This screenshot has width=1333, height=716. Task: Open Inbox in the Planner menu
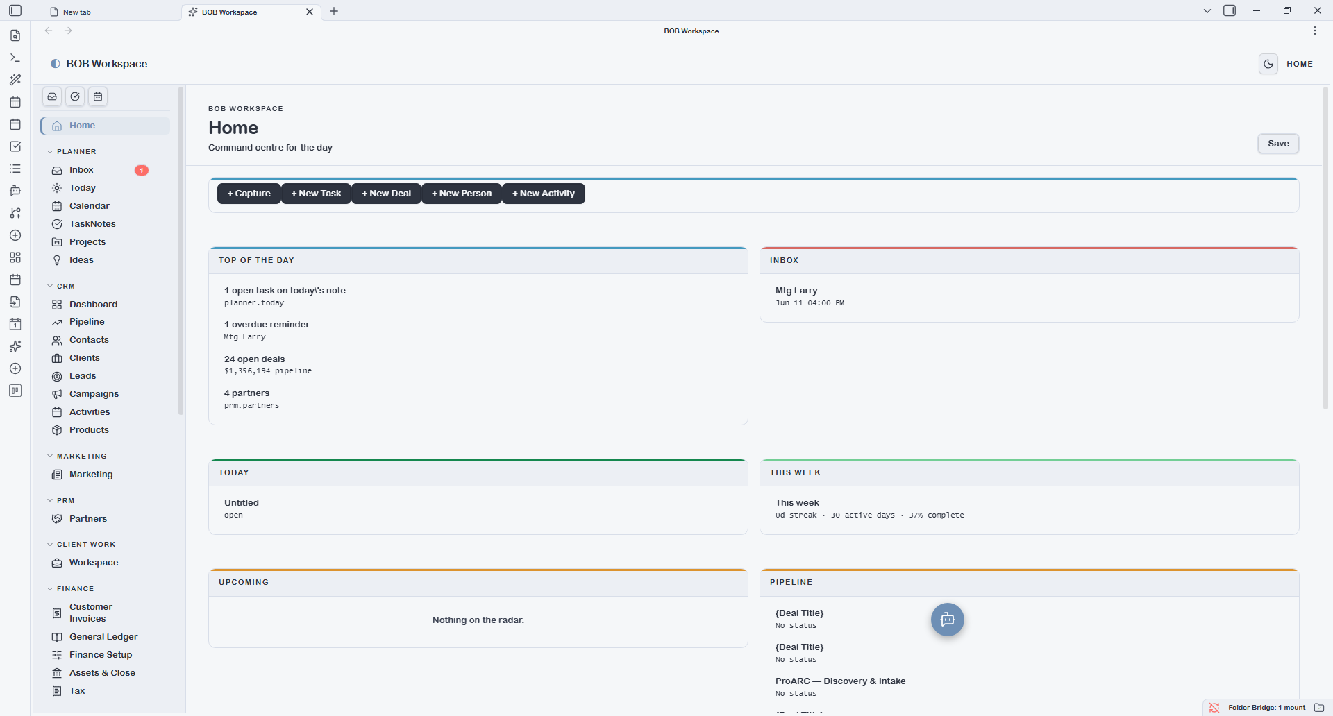coord(106,170)
